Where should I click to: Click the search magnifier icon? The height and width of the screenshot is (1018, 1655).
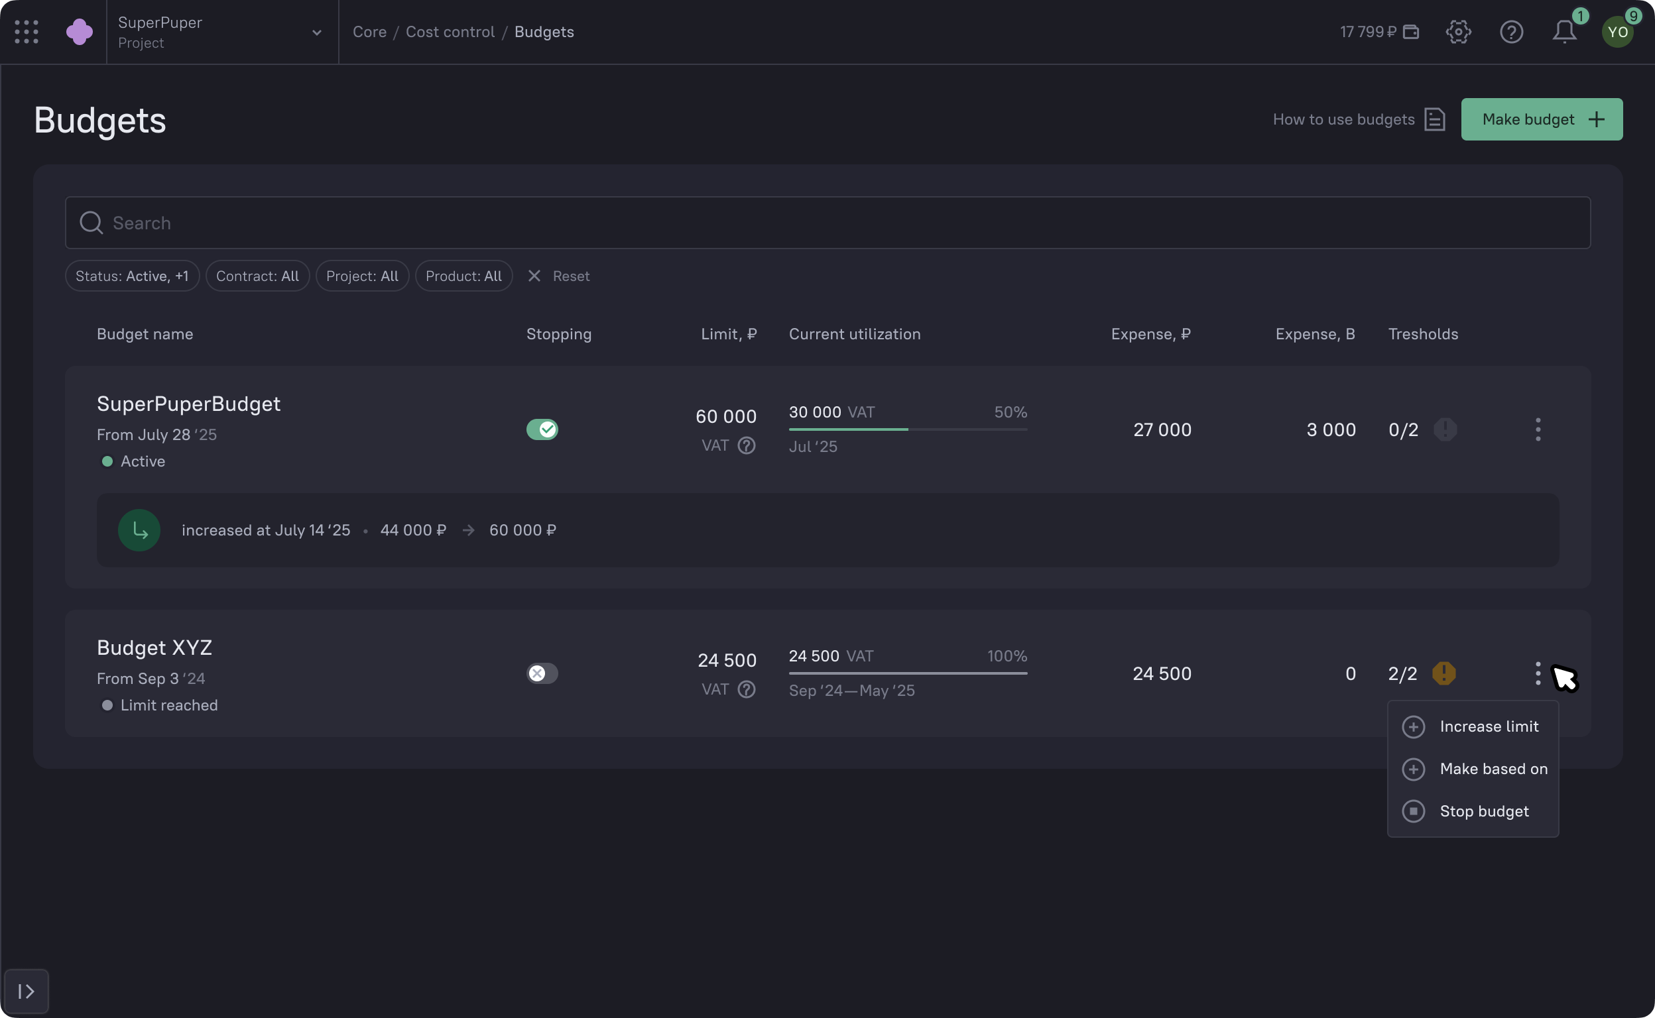(x=91, y=223)
